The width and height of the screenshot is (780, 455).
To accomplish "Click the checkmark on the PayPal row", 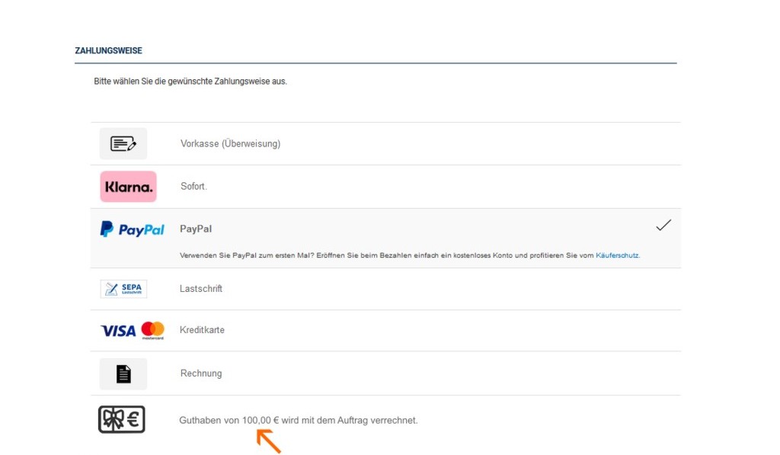I will click(663, 226).
